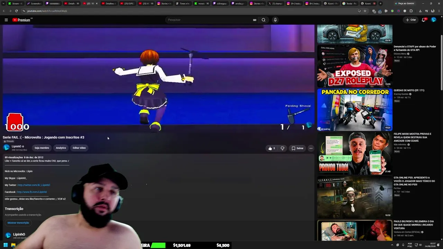Click the video title 'Serie FAIL :('
Viewport: 443px width, 249px height.
tap(44, 137)
